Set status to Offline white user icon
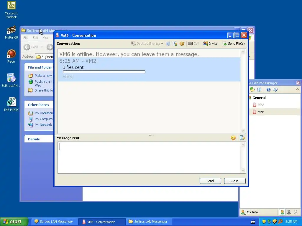Image resolution: width=302 pixels, height=226 pixels. coord(296,212)
